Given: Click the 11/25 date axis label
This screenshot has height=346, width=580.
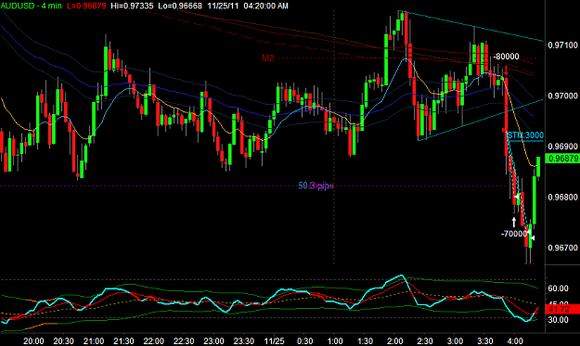Looking at the screenshot, I should (x=274, y=340).
